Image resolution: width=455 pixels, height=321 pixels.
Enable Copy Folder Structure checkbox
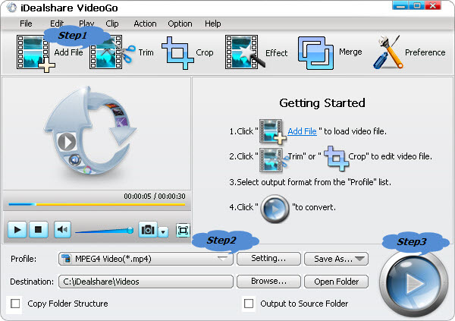pyautogui.click(x=16, y=304)
